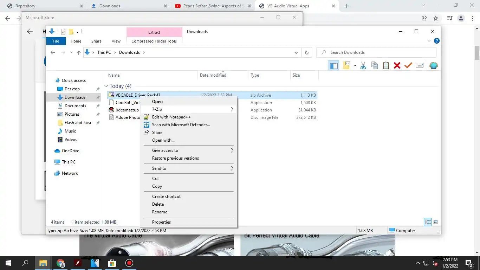The image size is (480, 270).
Task: Click the orange checkmark icon
Action: click(408, 65)
